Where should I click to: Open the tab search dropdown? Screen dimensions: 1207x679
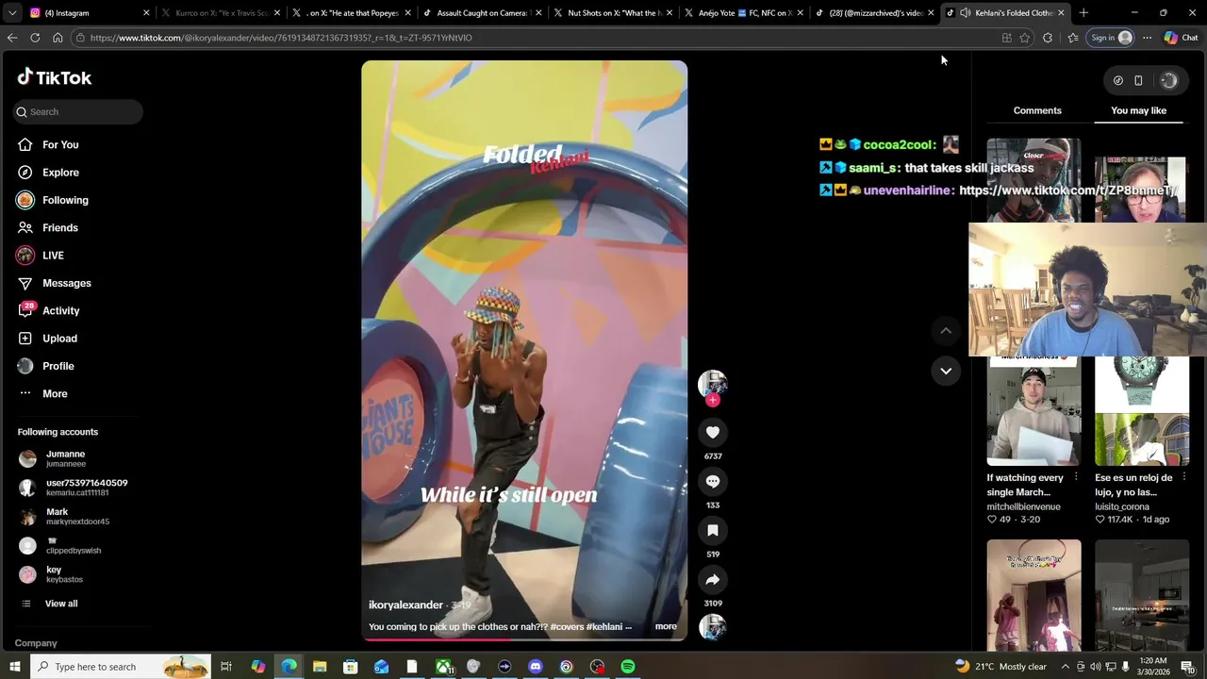click(x=12, y=13)
